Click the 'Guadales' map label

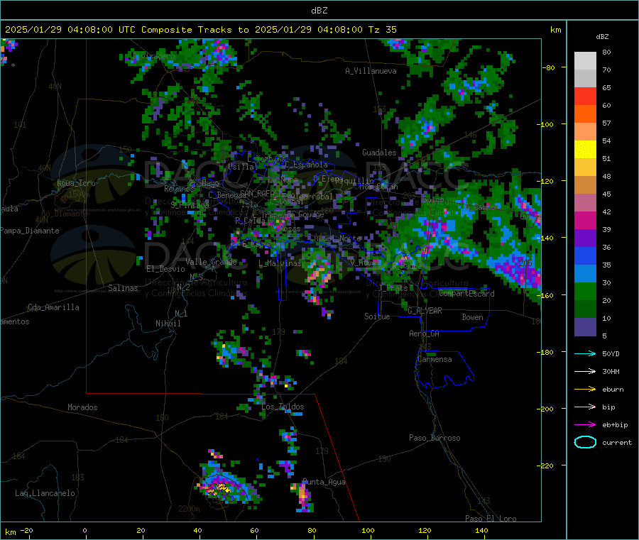coord(379,153)
